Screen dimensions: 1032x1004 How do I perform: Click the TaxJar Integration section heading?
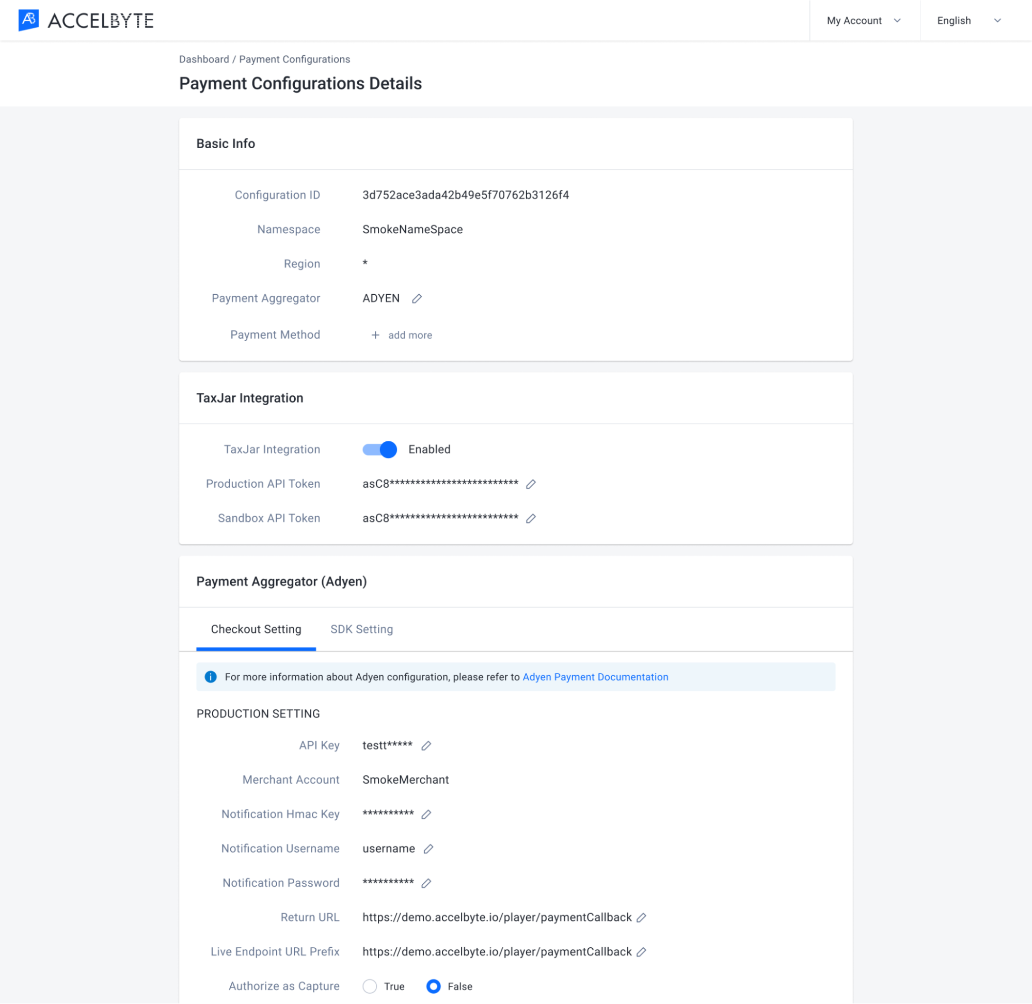click(x=250, y=398)
